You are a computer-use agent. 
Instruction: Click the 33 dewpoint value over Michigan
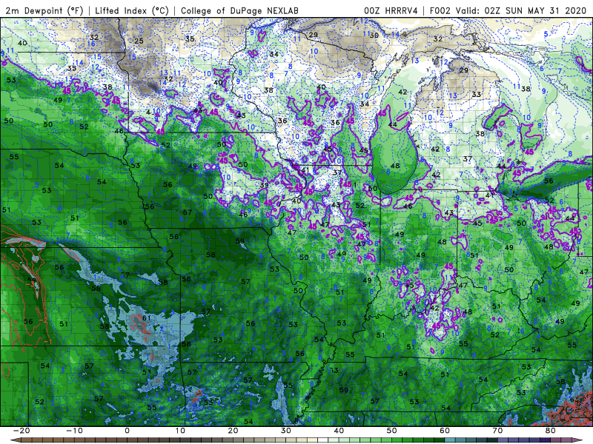[x=476, y=95]
